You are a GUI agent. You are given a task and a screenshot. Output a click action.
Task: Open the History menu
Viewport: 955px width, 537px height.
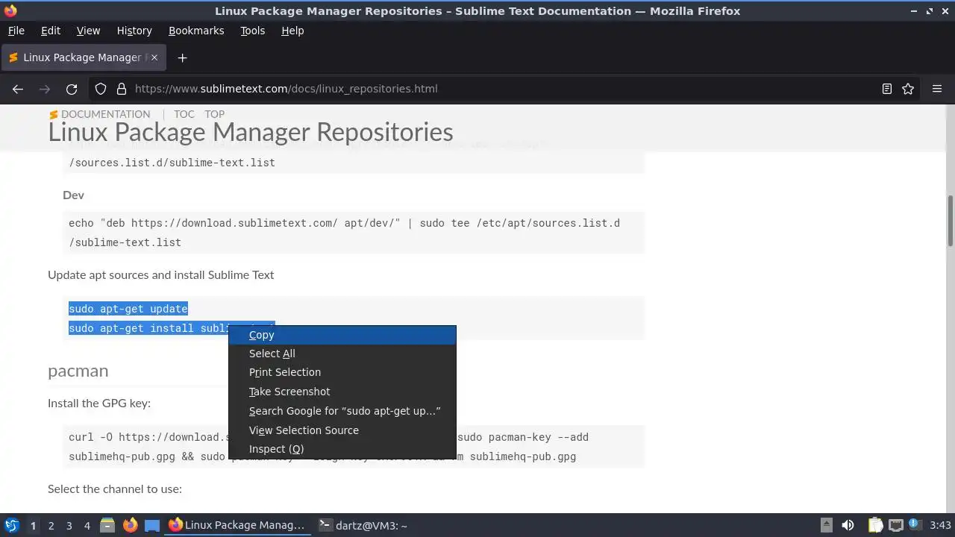134,31
